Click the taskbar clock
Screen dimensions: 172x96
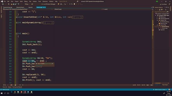[x=169, y=93]
